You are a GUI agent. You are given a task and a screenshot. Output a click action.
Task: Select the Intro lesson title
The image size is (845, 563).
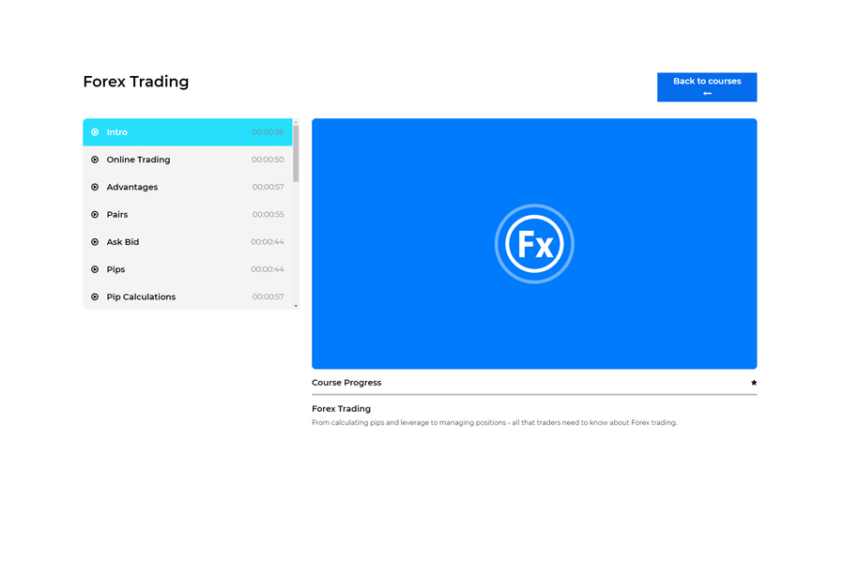pos(117,132)
